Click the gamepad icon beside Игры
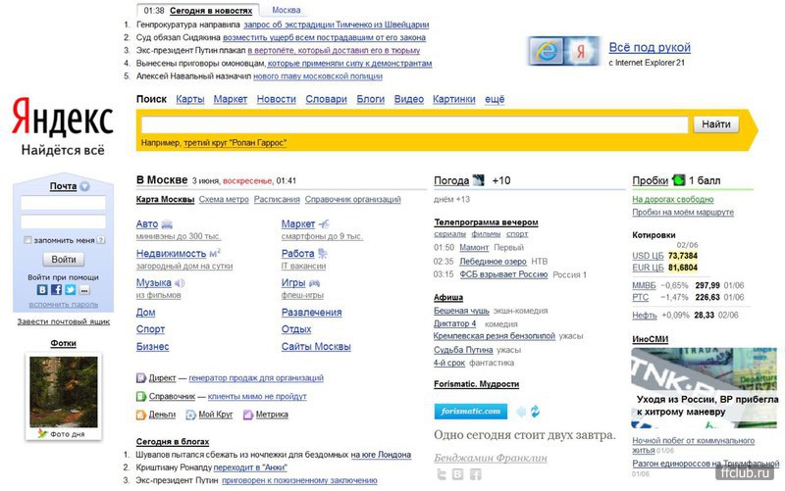This screenshot has height=491, width=785. [x=314, y=283]
